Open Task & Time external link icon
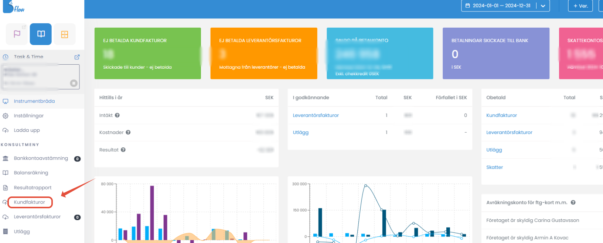603x243 pixels. click(77, 57)
